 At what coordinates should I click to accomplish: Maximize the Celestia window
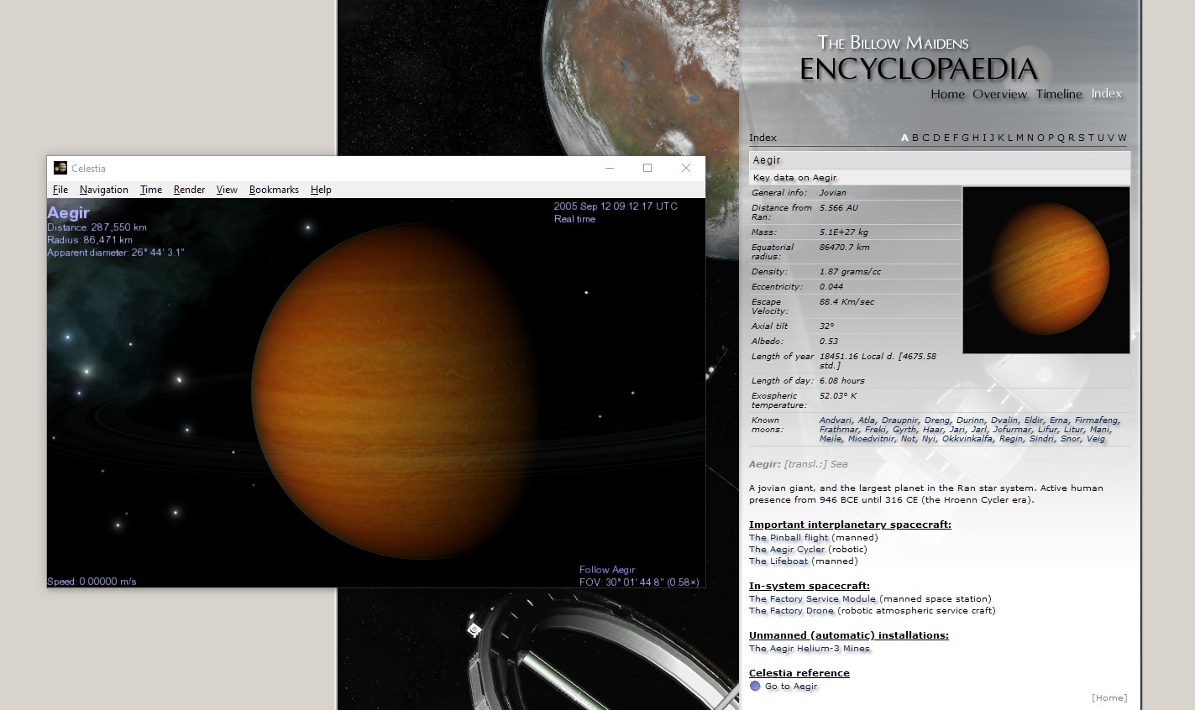coord(647,168)
